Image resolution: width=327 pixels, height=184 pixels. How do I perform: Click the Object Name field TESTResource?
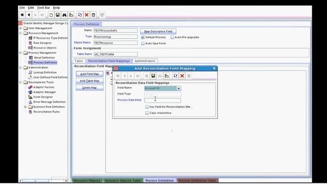tap(115, 43)
